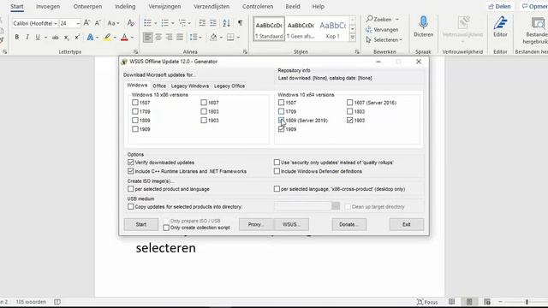Apply subscript formatting
548x308 pixels.
coord(66,38)
